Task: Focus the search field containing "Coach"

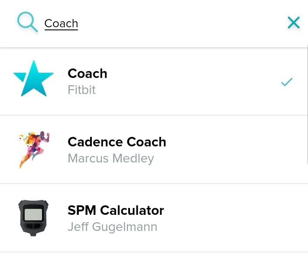Action: tap(61, 23)
